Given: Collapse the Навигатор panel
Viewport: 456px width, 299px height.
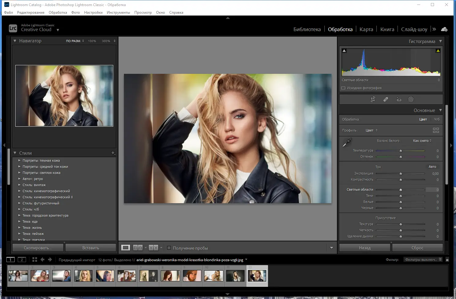Looking at the screenshot, I should [15, 41].
